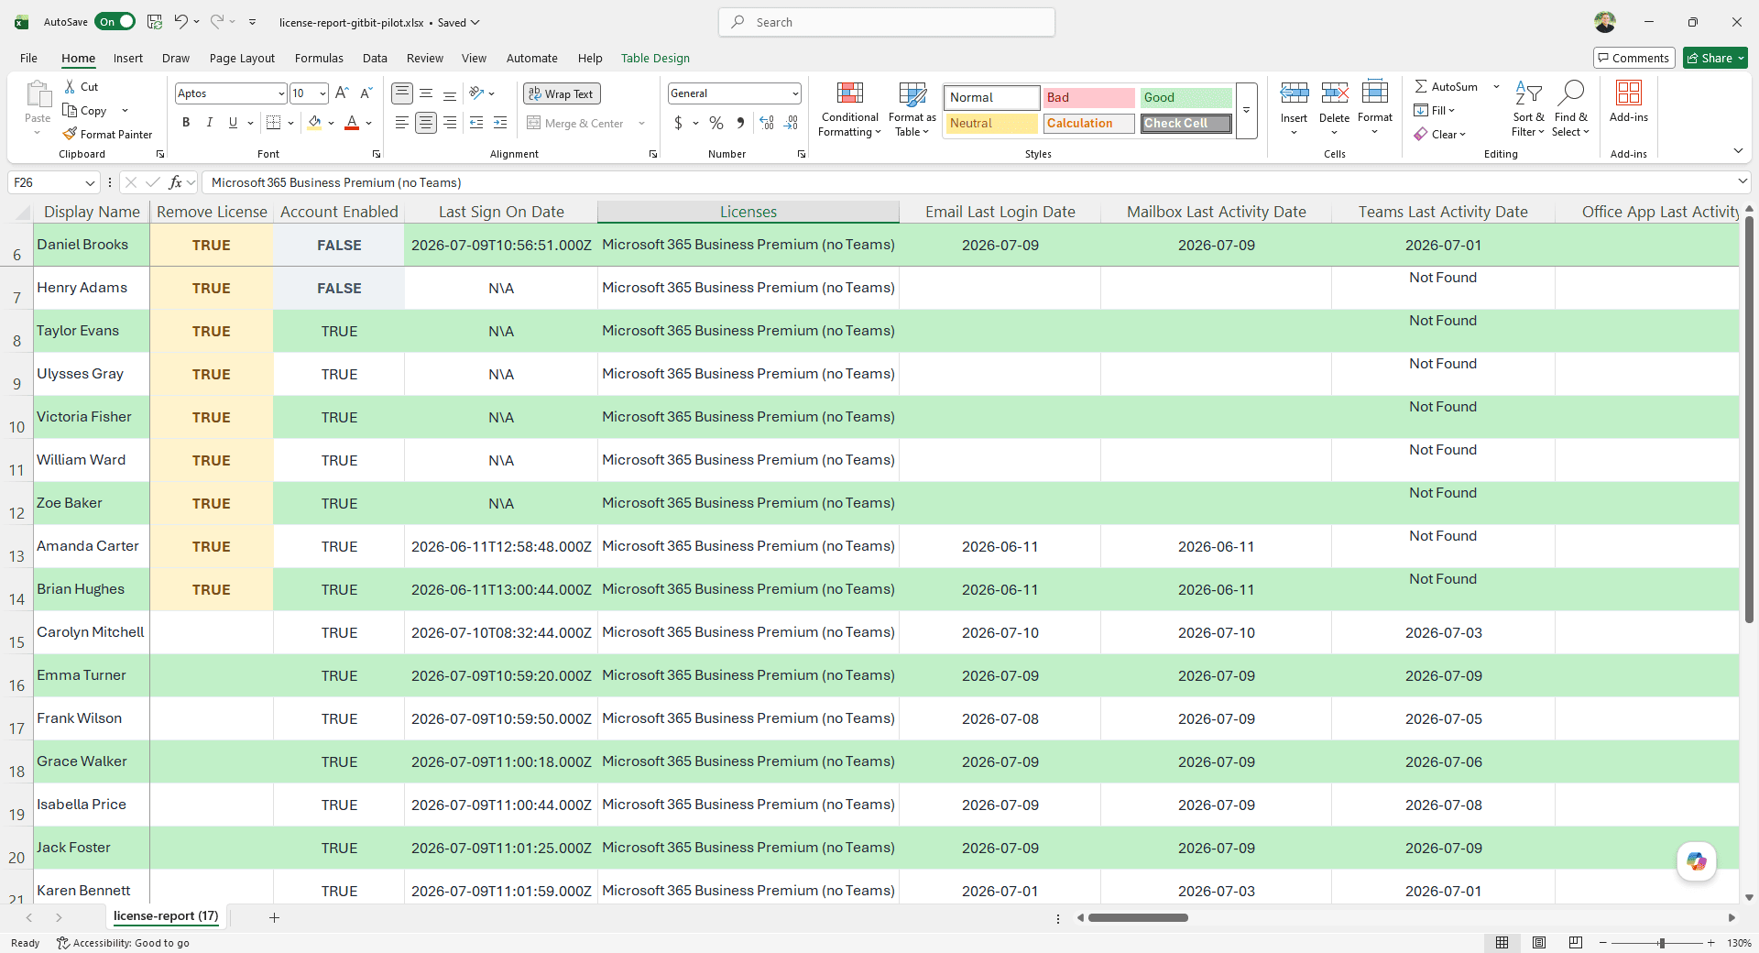Toggle AutoSave off

117,22
